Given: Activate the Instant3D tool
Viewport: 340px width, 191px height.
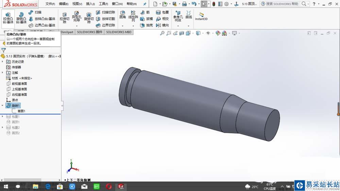Looking at the screenshot, I should click(201, 16).
